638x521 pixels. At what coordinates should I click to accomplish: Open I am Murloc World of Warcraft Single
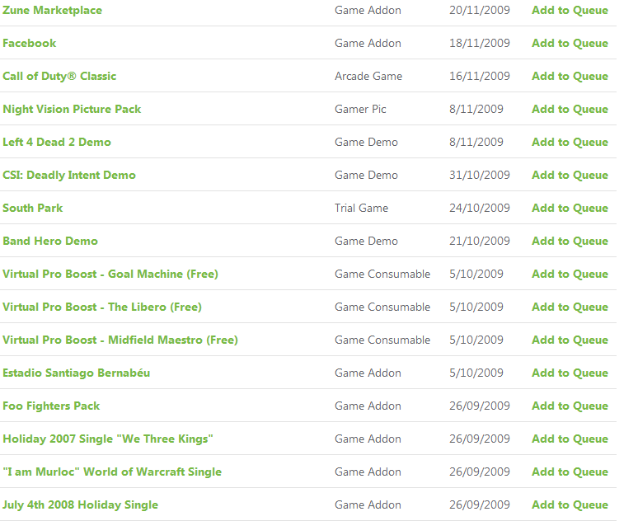112,472
